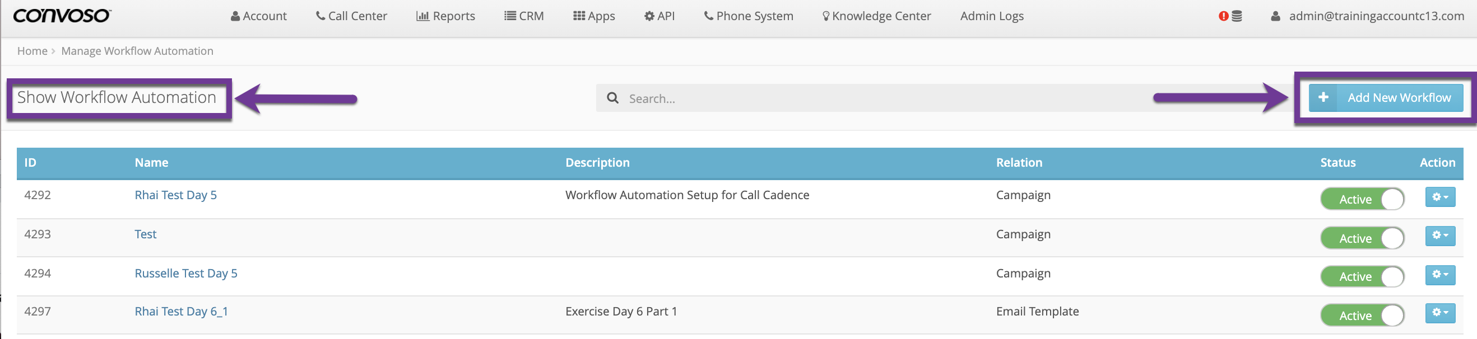Viewport: 1477px width, 339px height.
Task: Open the Reports menu
Action: click(445, 16)
